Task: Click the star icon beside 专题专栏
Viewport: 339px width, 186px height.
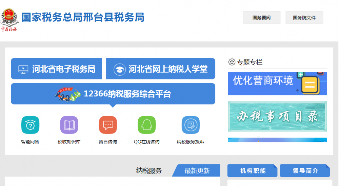Action: click(232, 62)
